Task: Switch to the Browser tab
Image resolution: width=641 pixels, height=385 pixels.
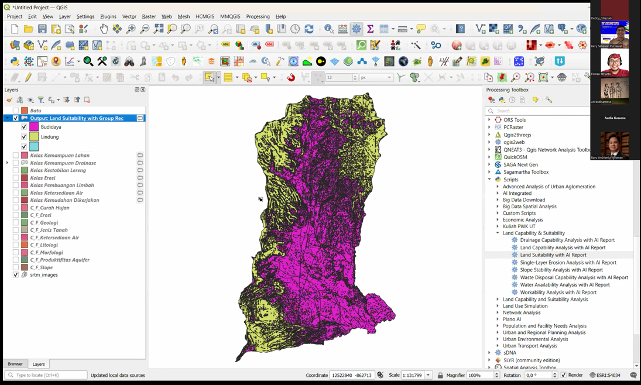Action: [15, 364]
